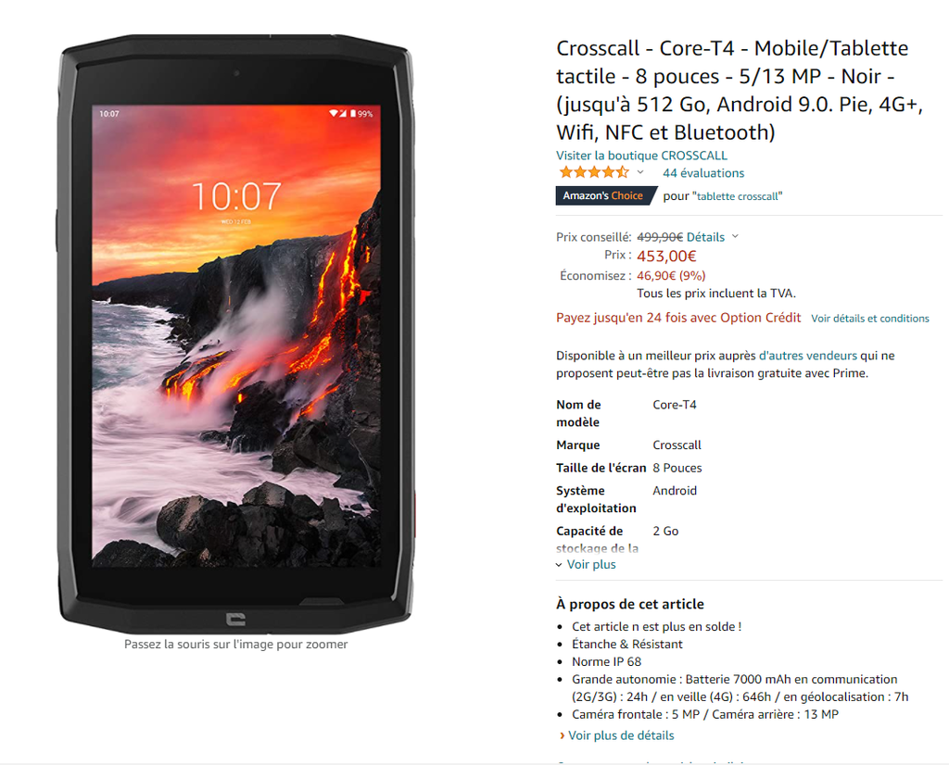Click the orange arrow before Voir plus de détails
This screenshot has width=949, height=765.
[x=563, y=735]
